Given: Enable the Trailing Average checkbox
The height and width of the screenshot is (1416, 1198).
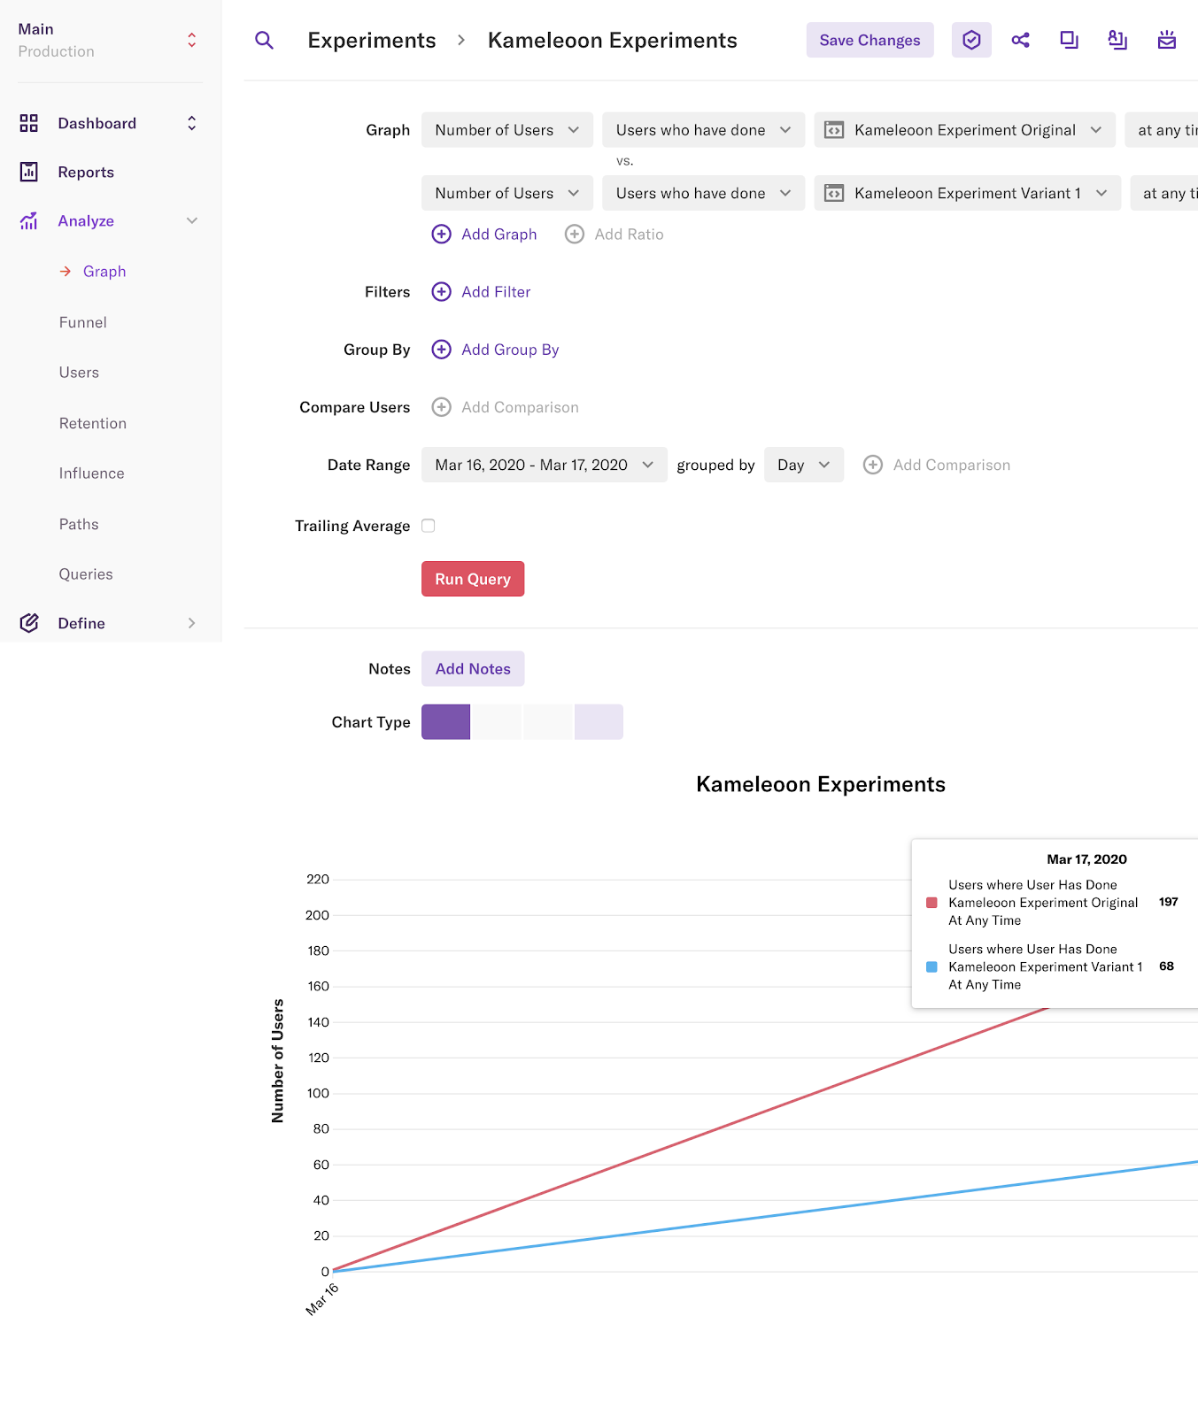Looking at the screenshot, I should coord(429,526).
